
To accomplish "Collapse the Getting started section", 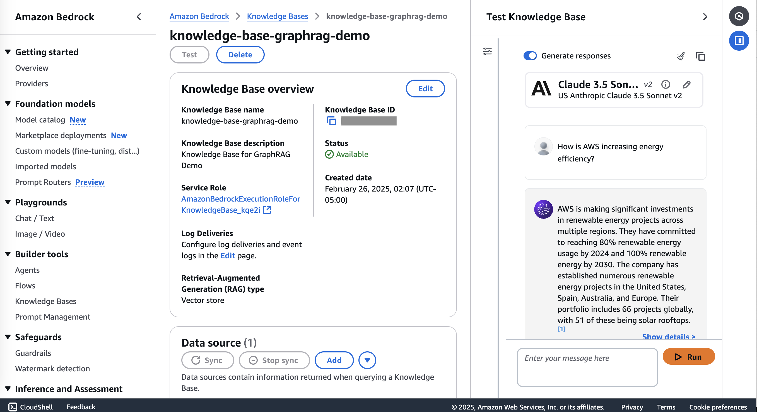I will click(x=8, y=52).
